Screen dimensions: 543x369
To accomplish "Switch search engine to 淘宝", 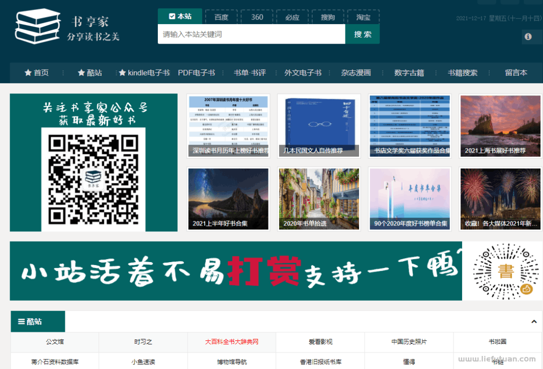I will pyautogui.click(x=363, y=17).
